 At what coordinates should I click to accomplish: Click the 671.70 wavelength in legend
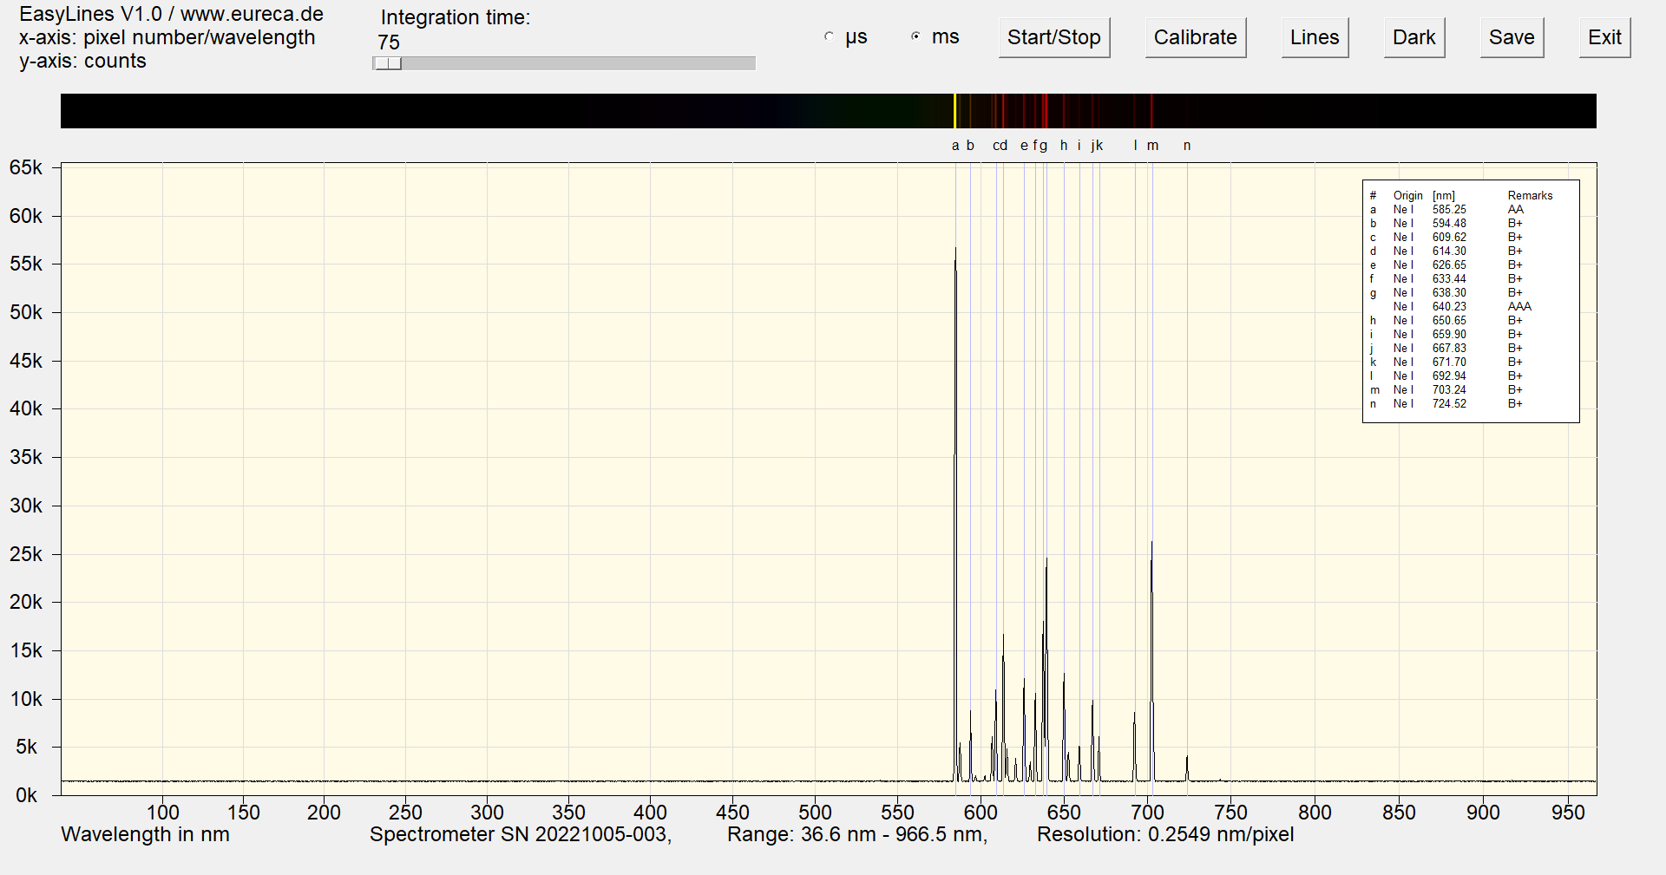coord(1449,362)
